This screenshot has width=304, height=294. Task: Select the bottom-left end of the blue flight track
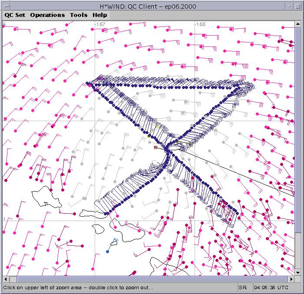coord(106,213)
